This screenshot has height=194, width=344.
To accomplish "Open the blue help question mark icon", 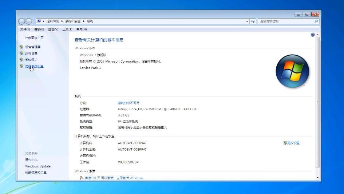I will click(313, 35).
